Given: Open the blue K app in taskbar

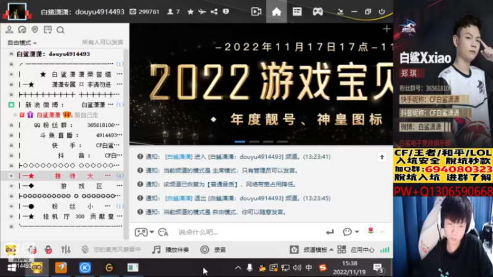Looking at the screenshot, I should (85, 268).
